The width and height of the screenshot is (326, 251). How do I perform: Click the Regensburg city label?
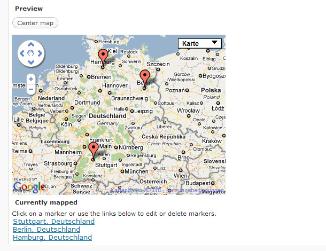point(143,155)
